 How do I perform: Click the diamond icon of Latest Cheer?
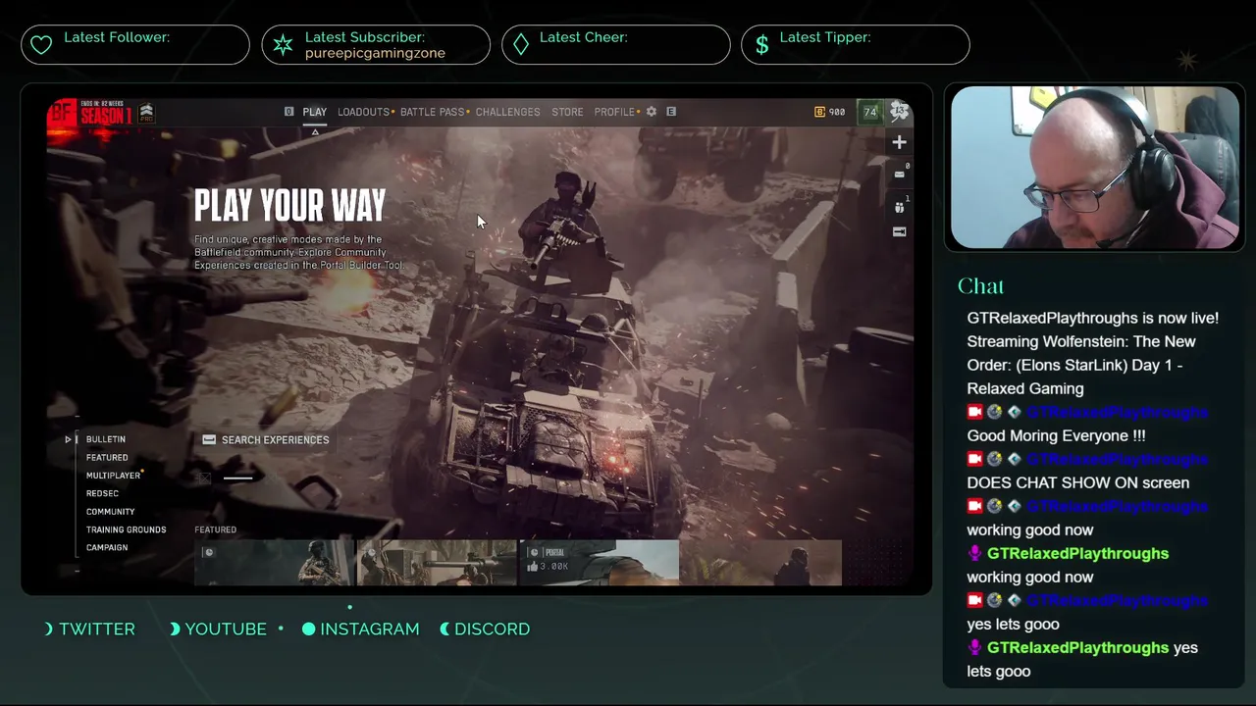click(521, 45)
